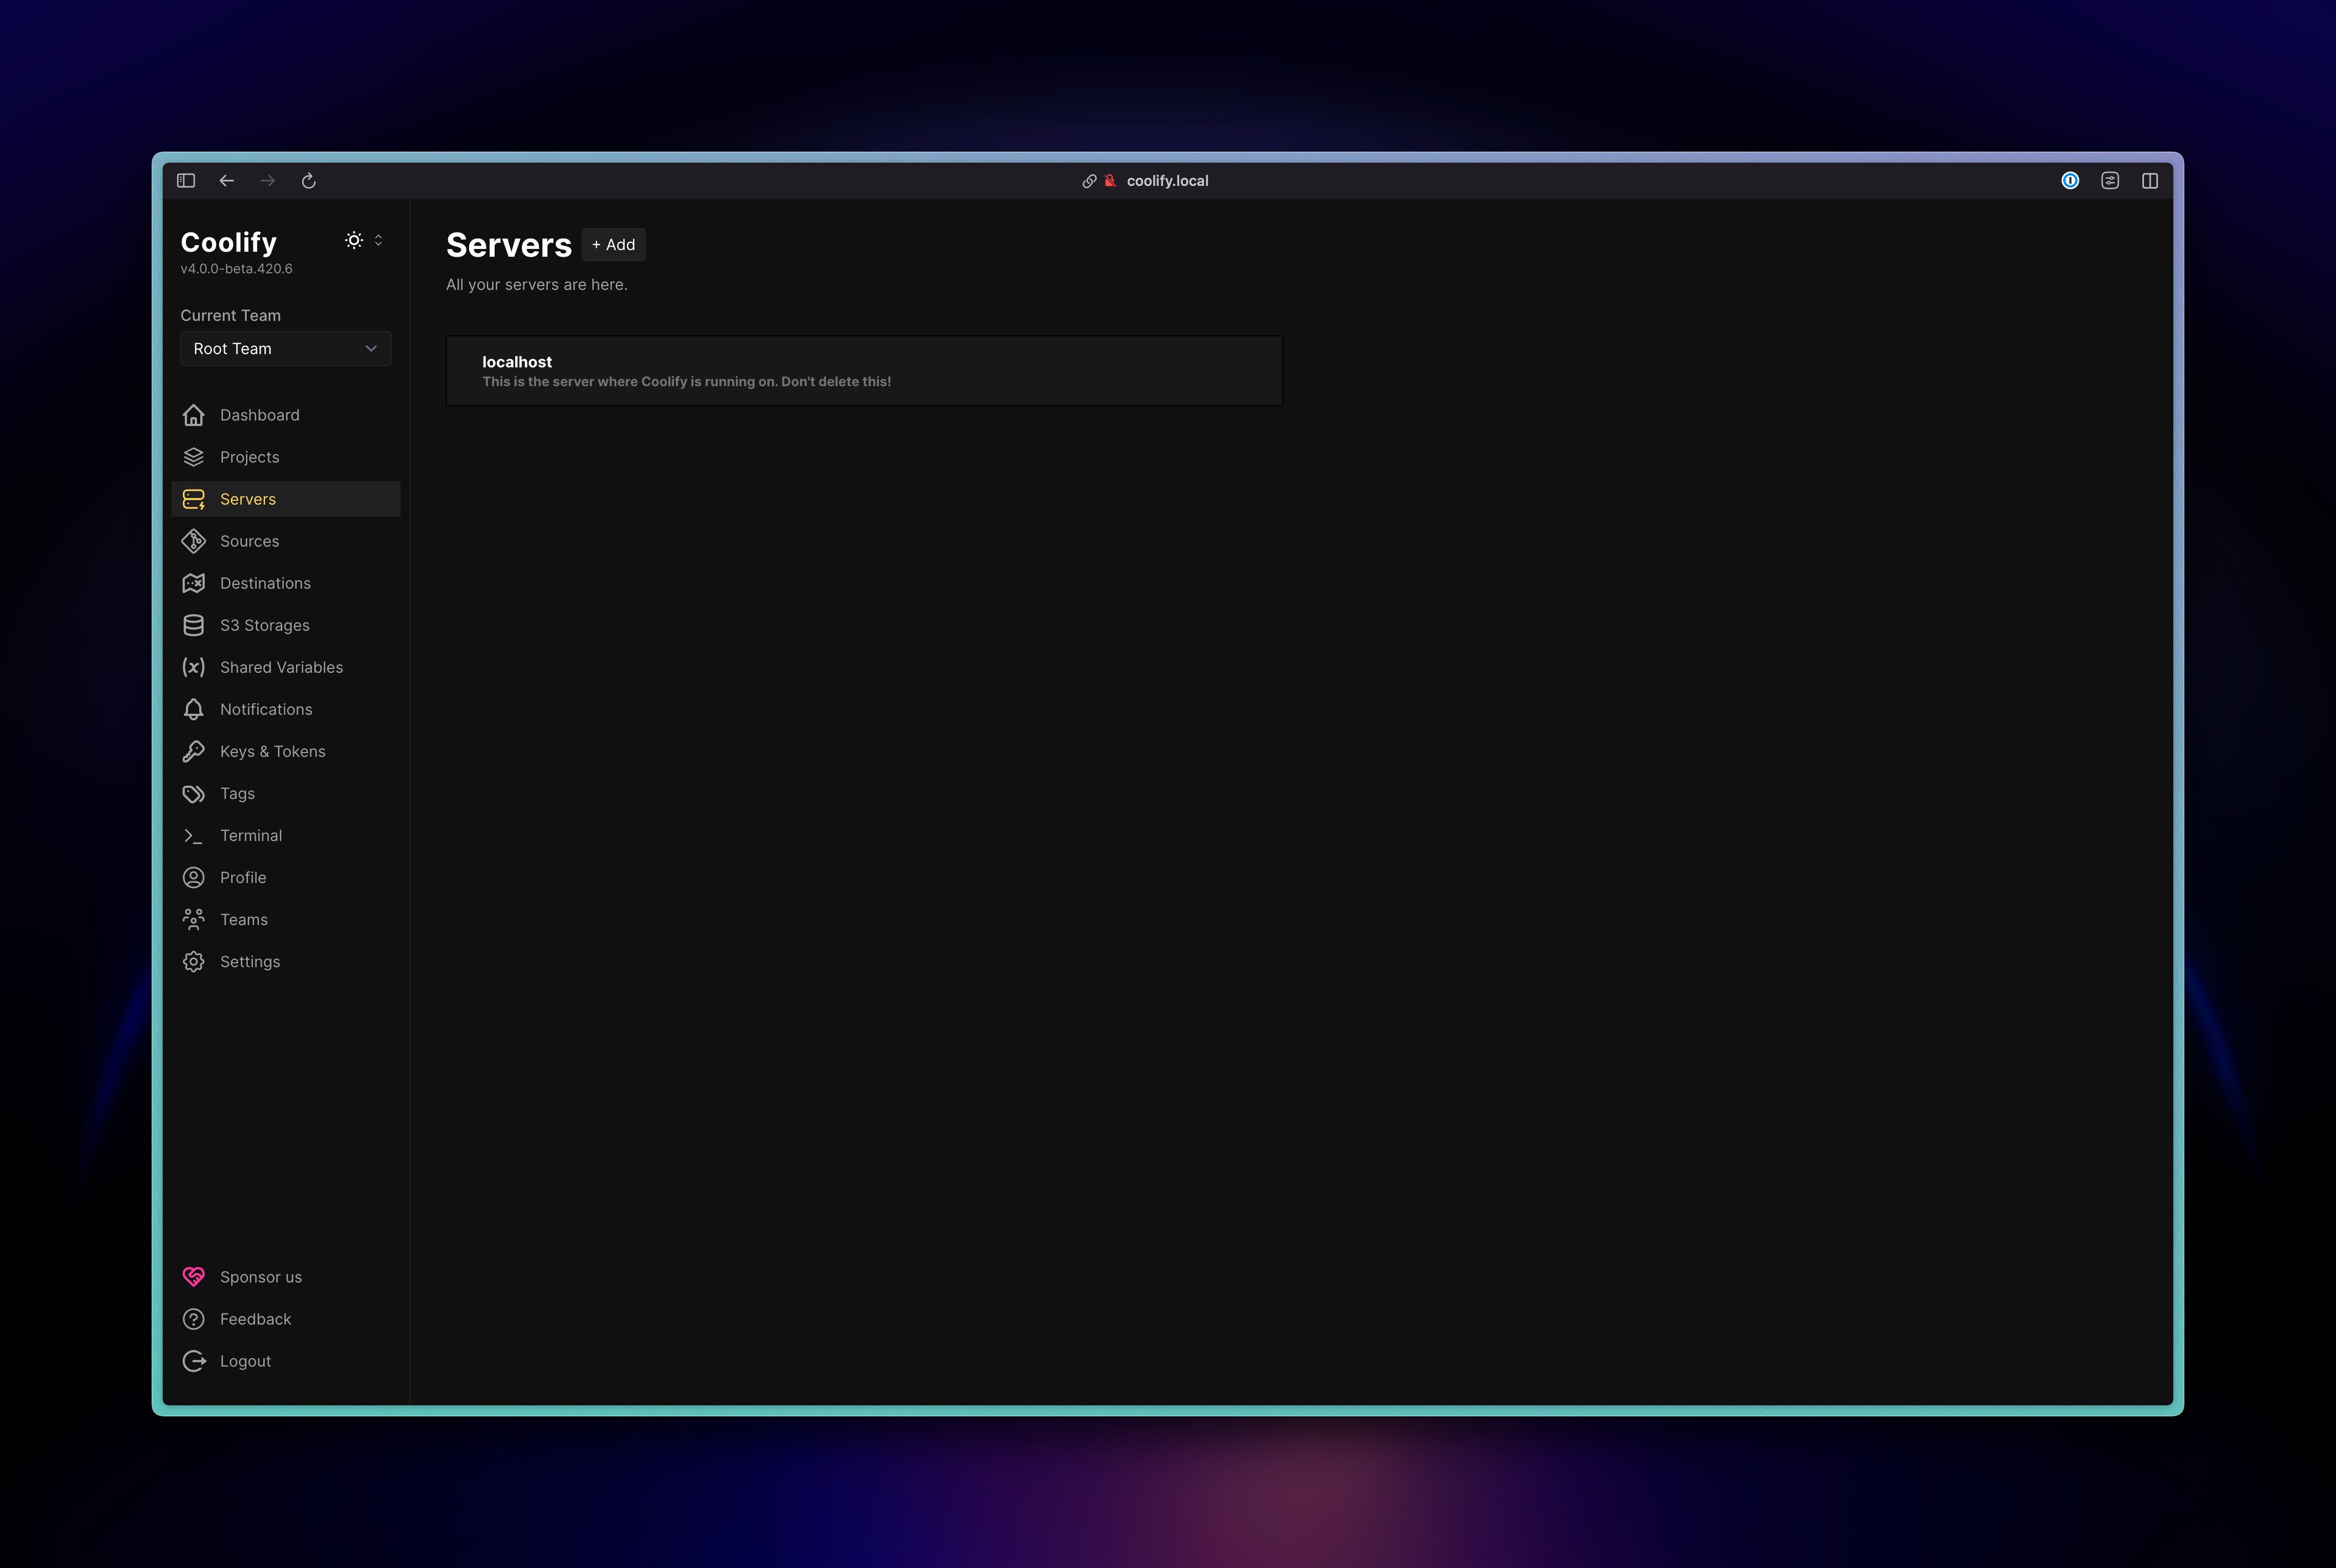Click the Sources git icon
Viewport: 2336px width, 1568px height.
pyautogui.click(x=193, y=541)
